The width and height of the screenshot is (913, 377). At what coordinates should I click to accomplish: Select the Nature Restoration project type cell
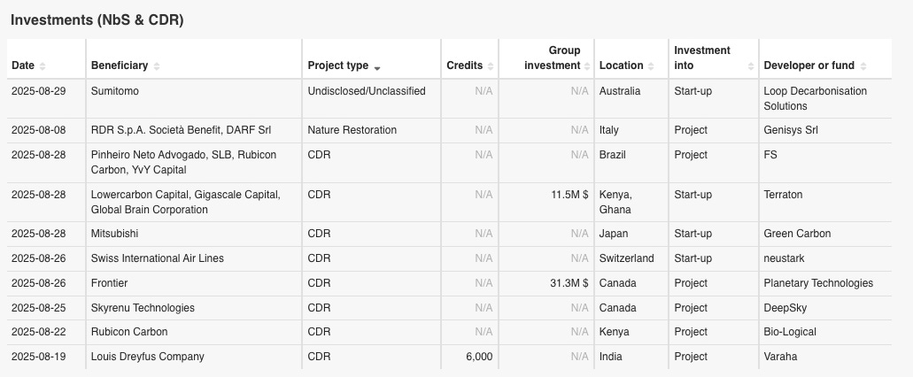[352, 130]
